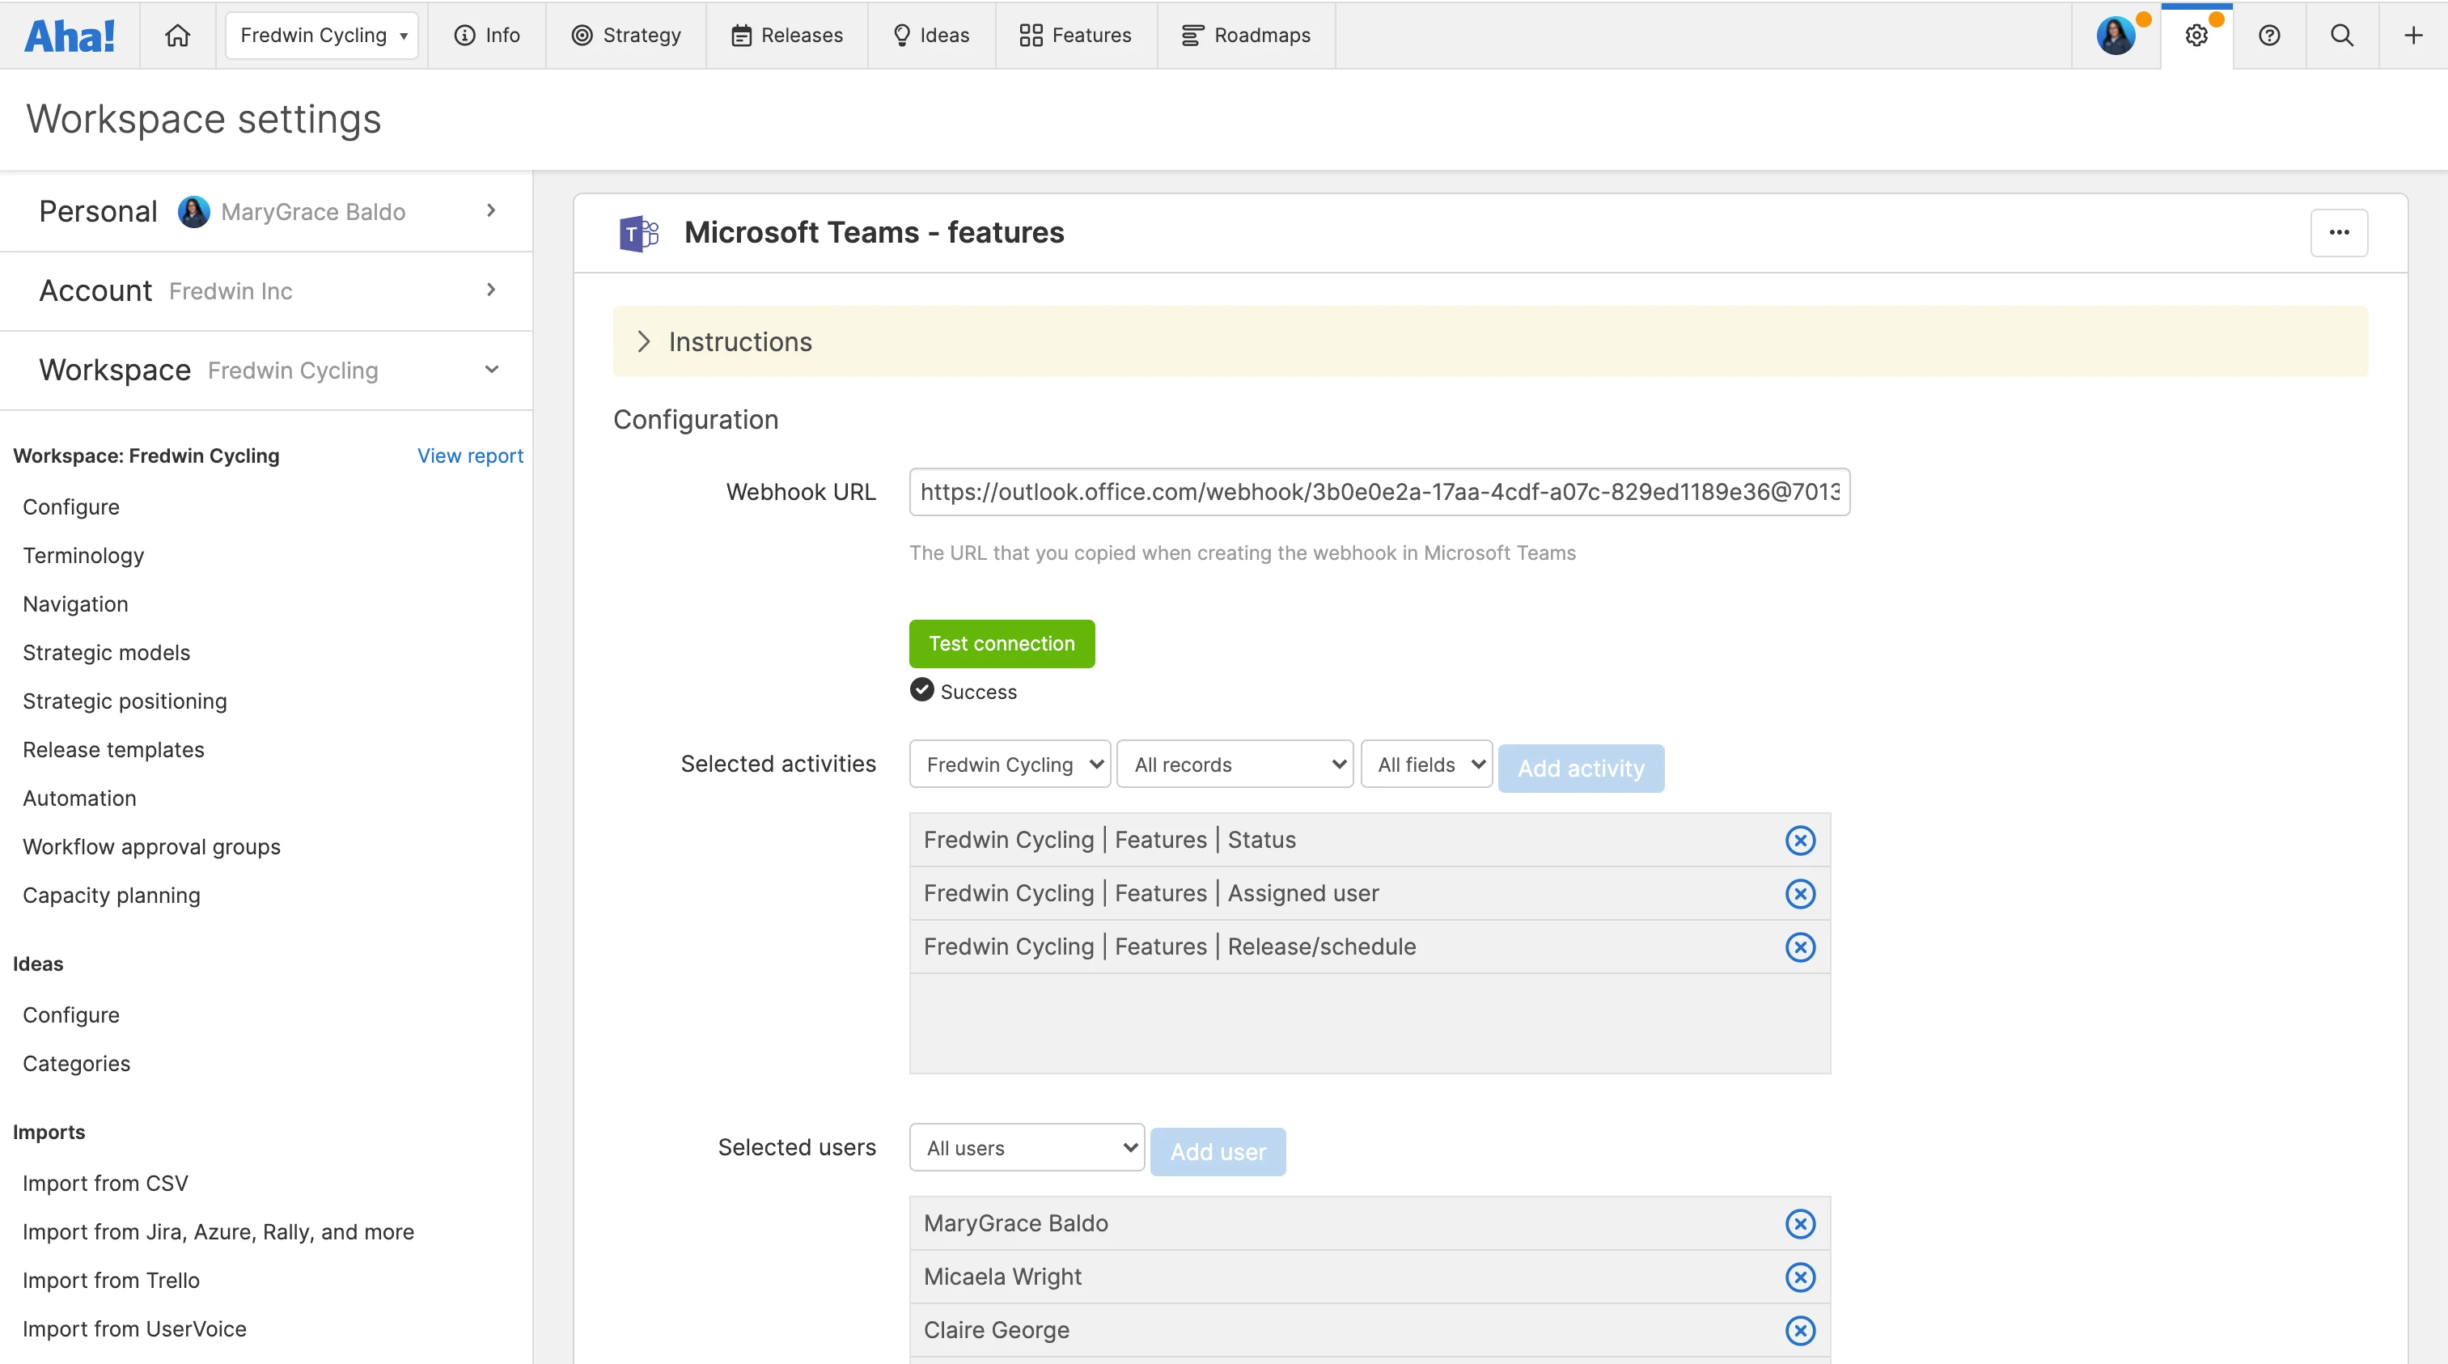This screenshot has height=1364, width=2448.
Task: Open the home workspace icon
Action: point(178,35)
